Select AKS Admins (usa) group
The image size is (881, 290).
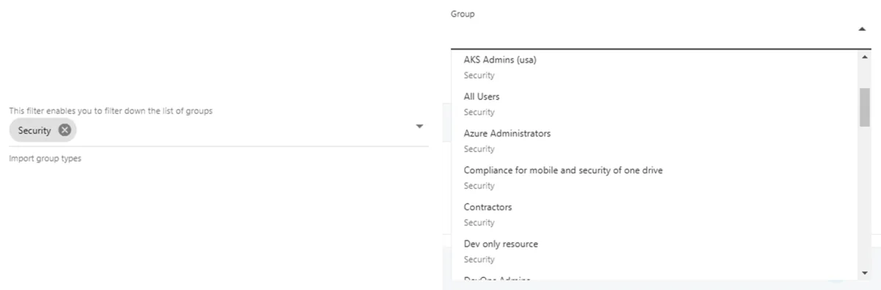pos(655,68)
